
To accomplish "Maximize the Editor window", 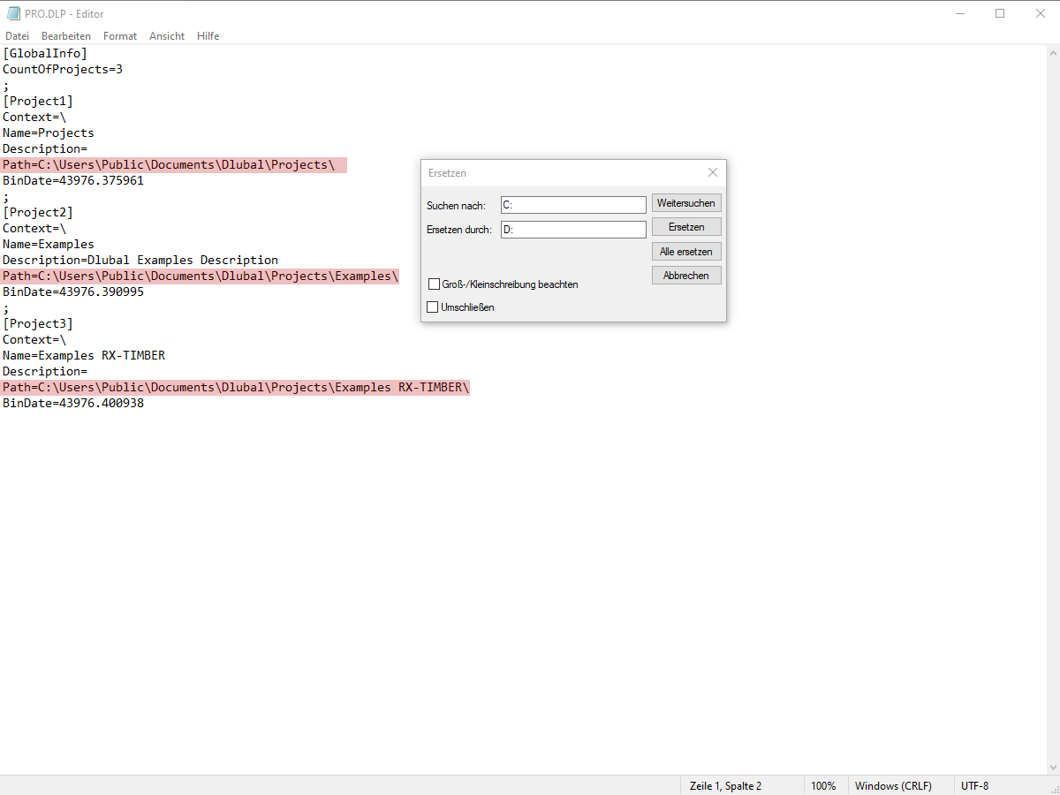I will pos(999,13).
